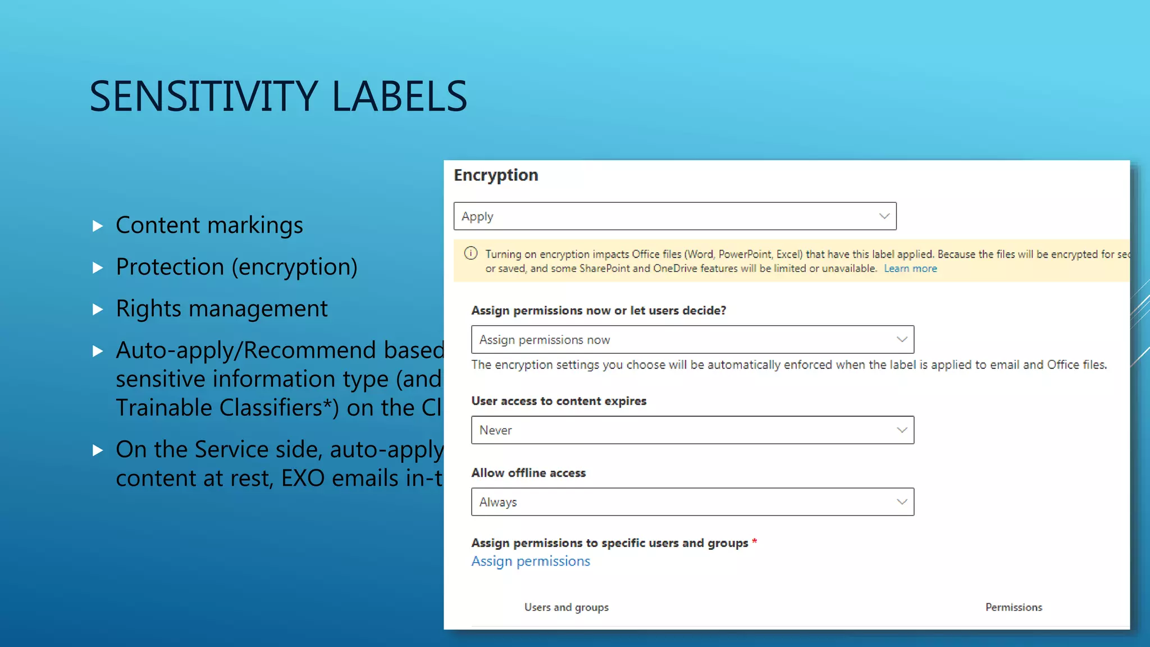Click the Allow offline access label
The image size is (1150, 647).
coord(528,473)
